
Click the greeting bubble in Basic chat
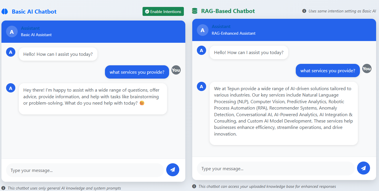[58, 54]
